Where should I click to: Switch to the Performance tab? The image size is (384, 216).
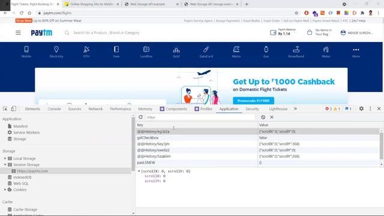tap(121, 109)
